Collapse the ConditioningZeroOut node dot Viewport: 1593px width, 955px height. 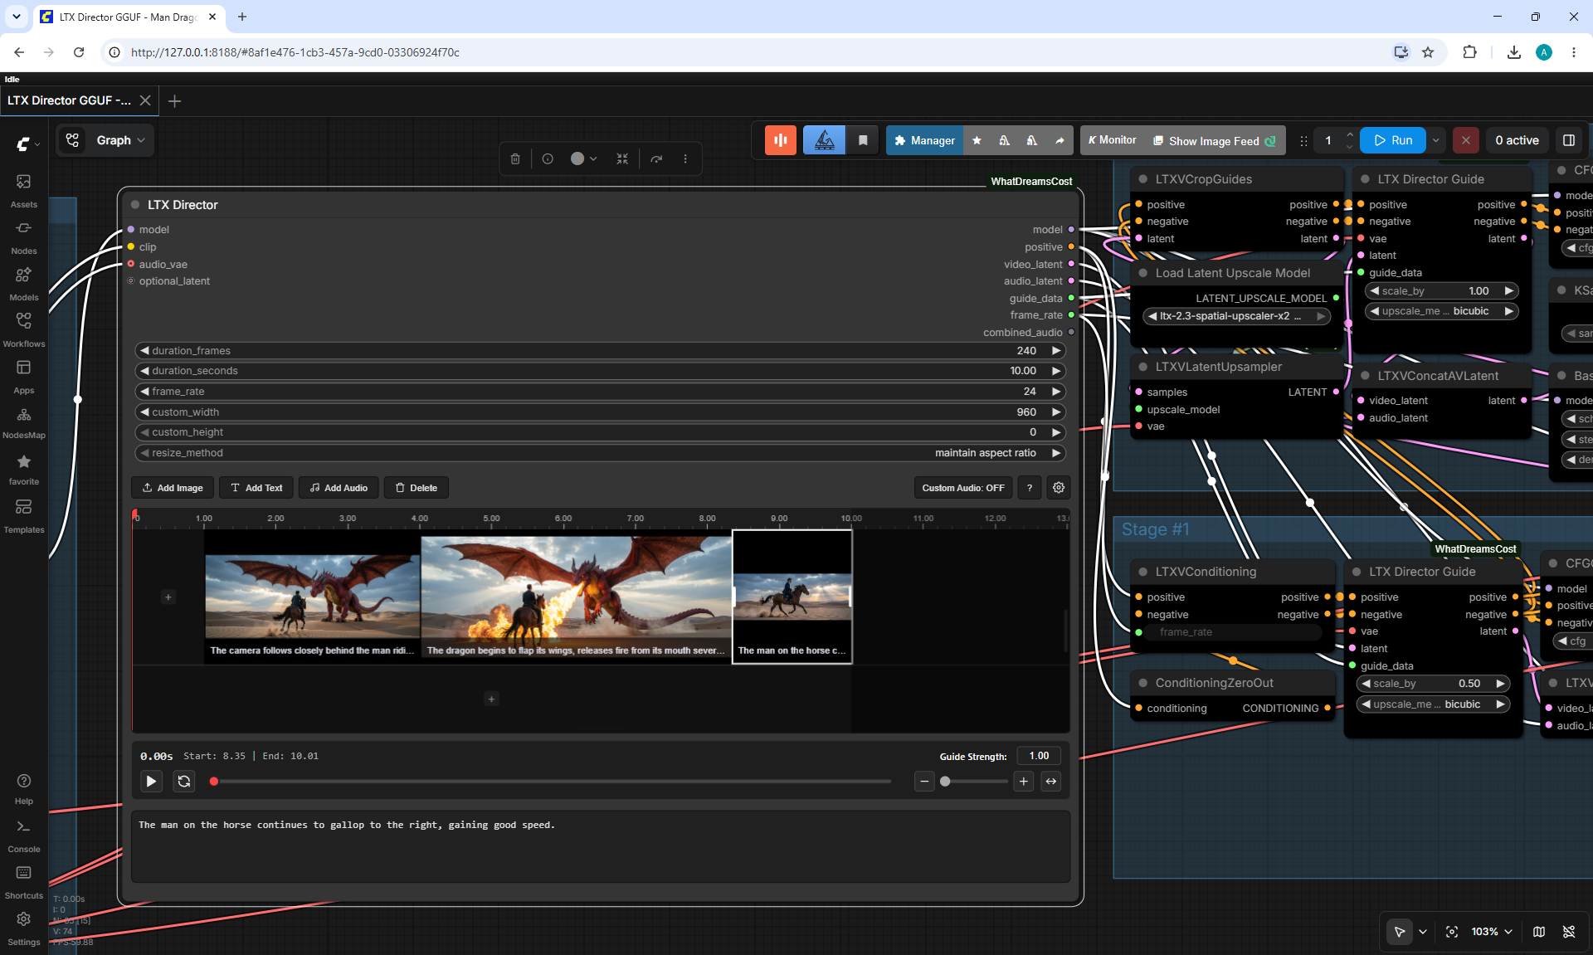point(1142,683)
